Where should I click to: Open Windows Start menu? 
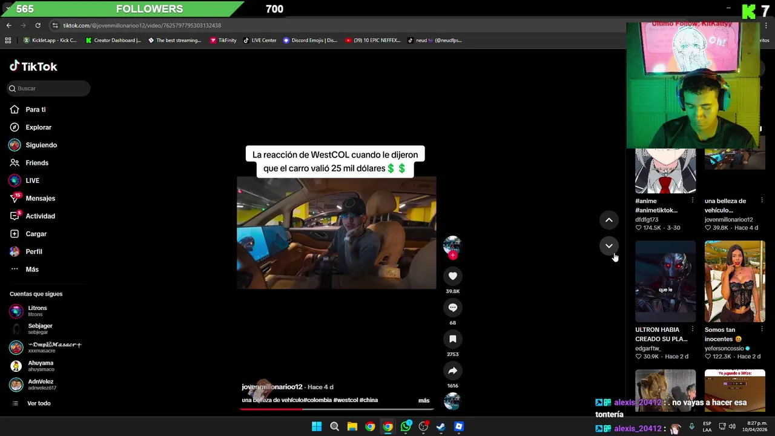317,427
